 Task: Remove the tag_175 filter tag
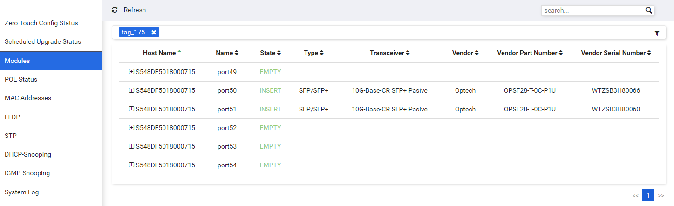click(154, 32)
